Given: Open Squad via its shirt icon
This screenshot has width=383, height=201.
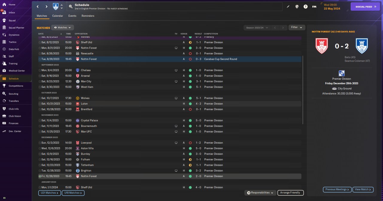Looking at the screenshot, I should pyautogui.click(x=4, y=21).
